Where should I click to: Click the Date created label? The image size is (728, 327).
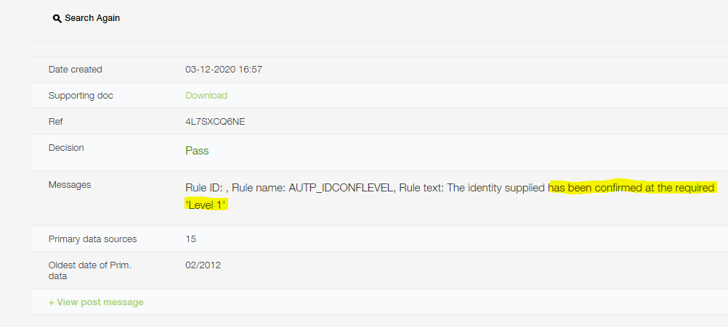(76, 70)
